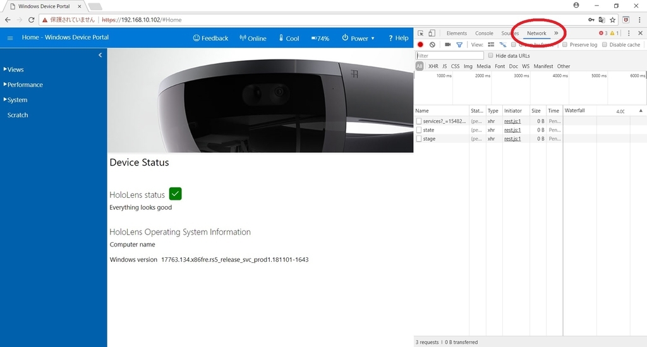Click the green HoloLens status checkmark
Screen dimensions: 647x347
click(176, 194)
